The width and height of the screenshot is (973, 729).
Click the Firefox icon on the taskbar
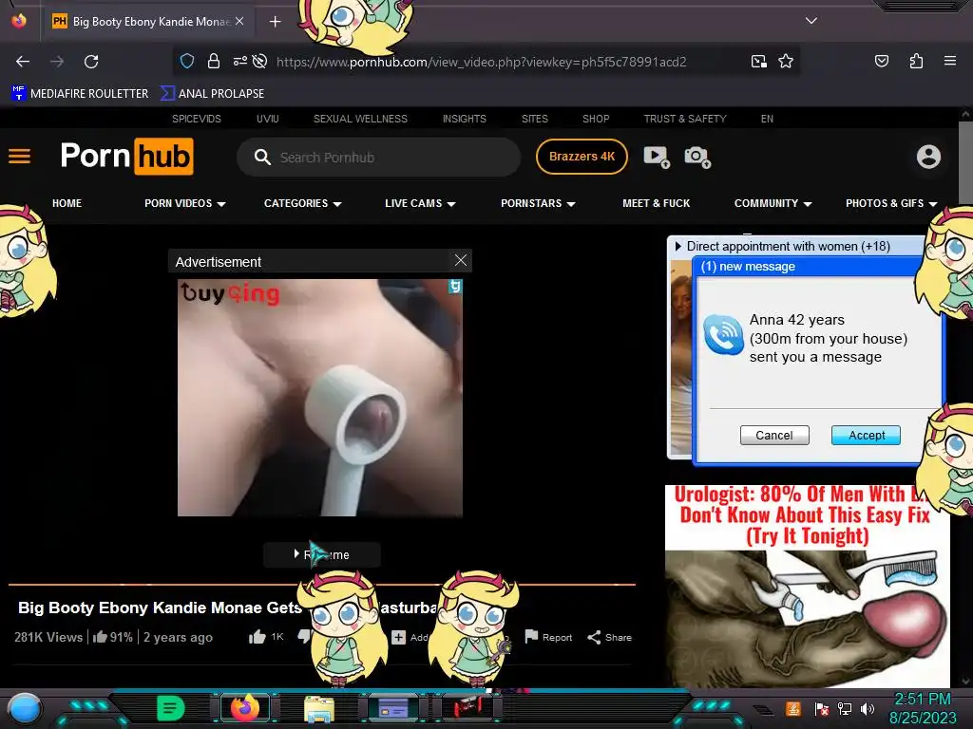point(245,707)
